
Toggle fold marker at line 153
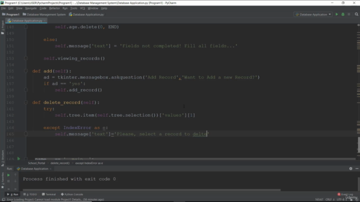[26, 58]
